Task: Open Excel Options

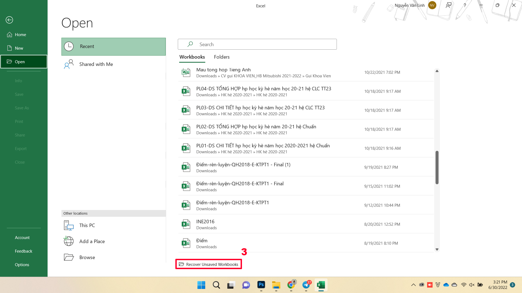Action: pyautogui.click(x=24, y=265)
